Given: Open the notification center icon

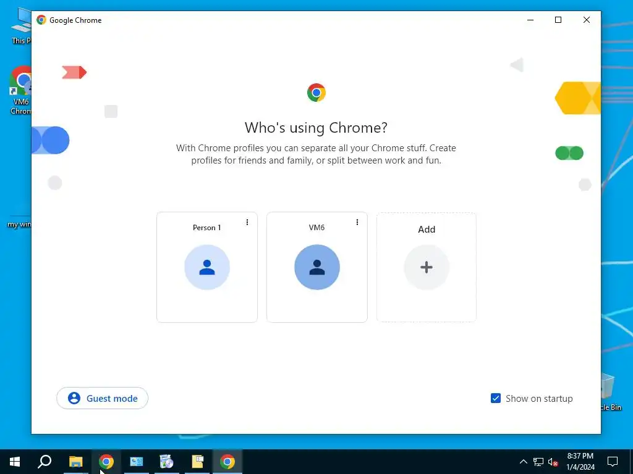Looking at the screenshot, I should [x=613, y=462].
